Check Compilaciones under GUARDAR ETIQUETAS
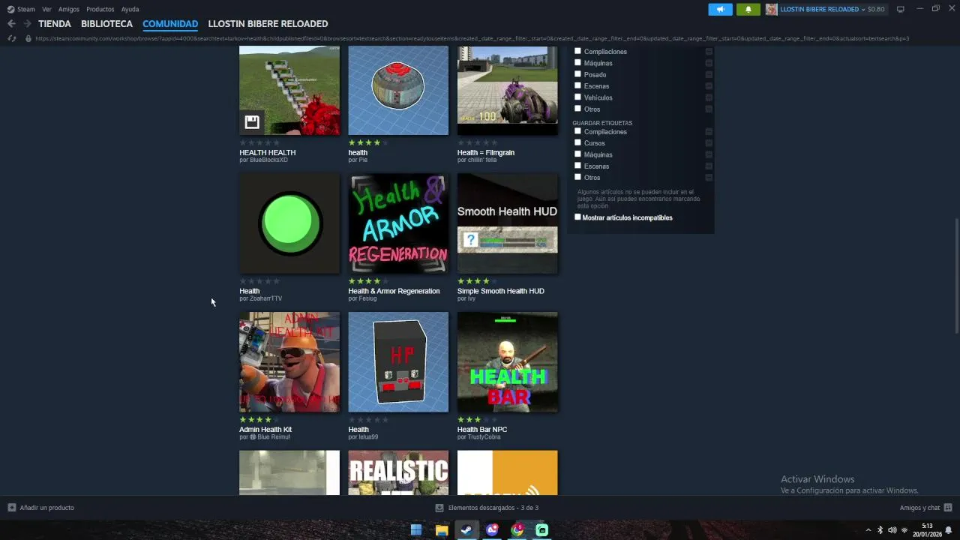 (x=577, y=131)
